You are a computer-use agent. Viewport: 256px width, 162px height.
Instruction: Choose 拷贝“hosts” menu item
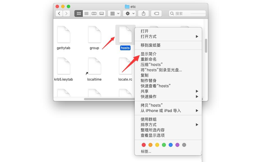(168, 105)
